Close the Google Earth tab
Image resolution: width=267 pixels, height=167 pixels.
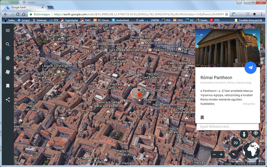(42, 7)
